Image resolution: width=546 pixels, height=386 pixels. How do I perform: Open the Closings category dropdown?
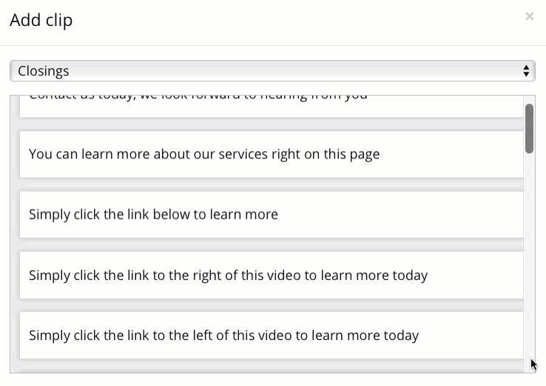coord(272,71)
